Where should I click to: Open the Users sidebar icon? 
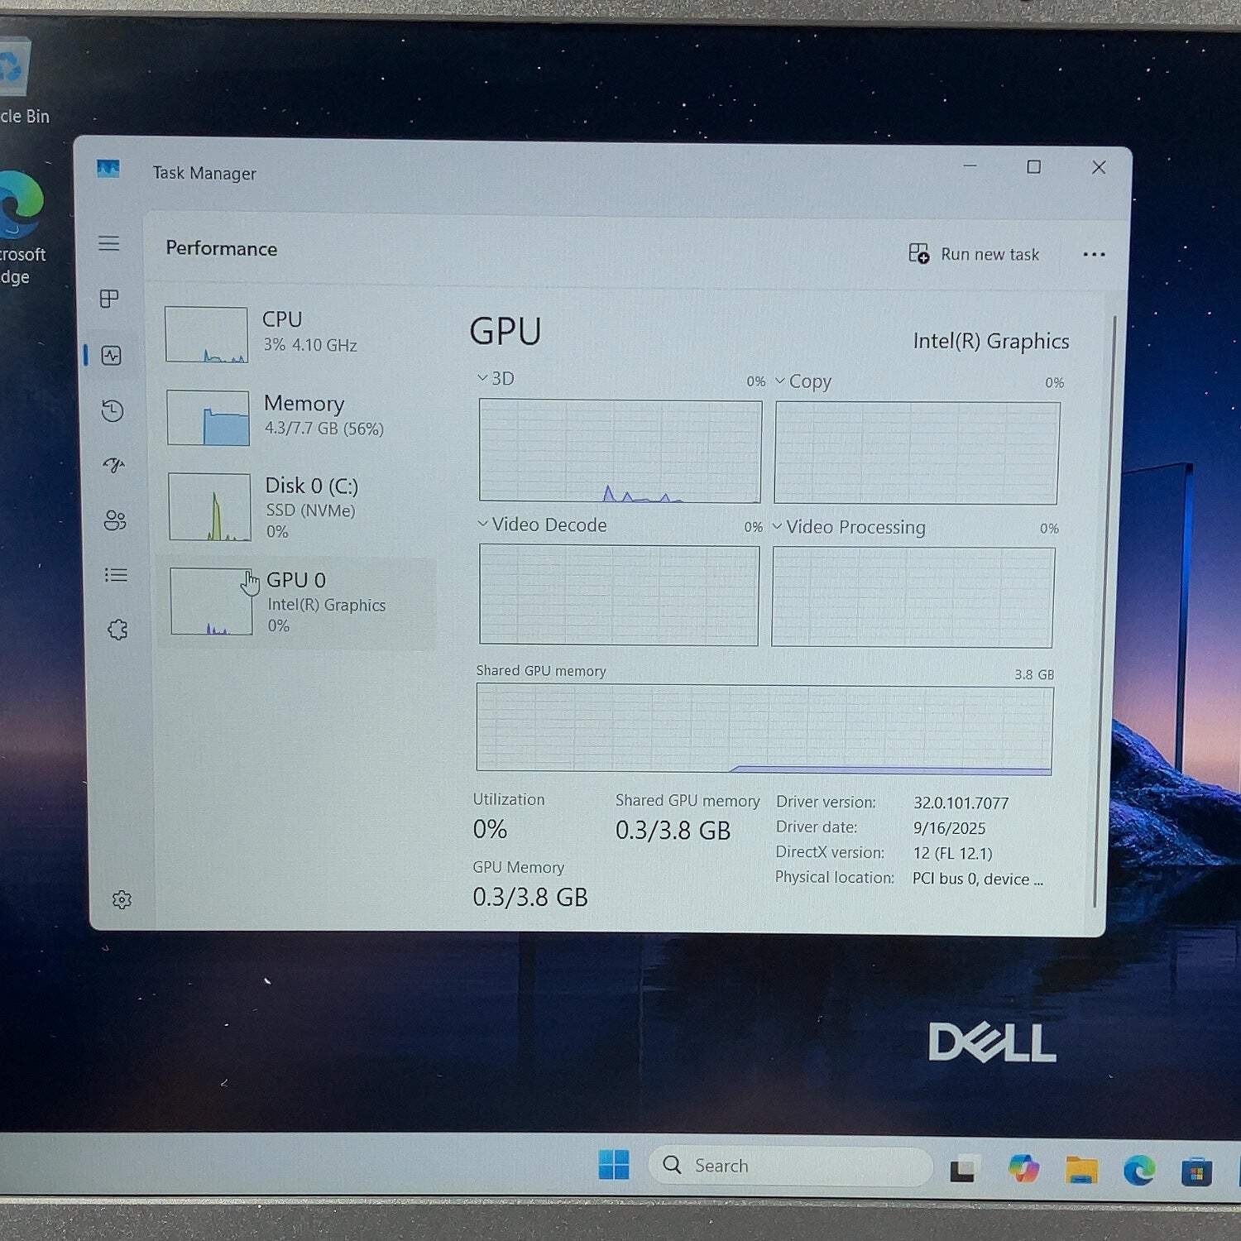coord(115,520)
